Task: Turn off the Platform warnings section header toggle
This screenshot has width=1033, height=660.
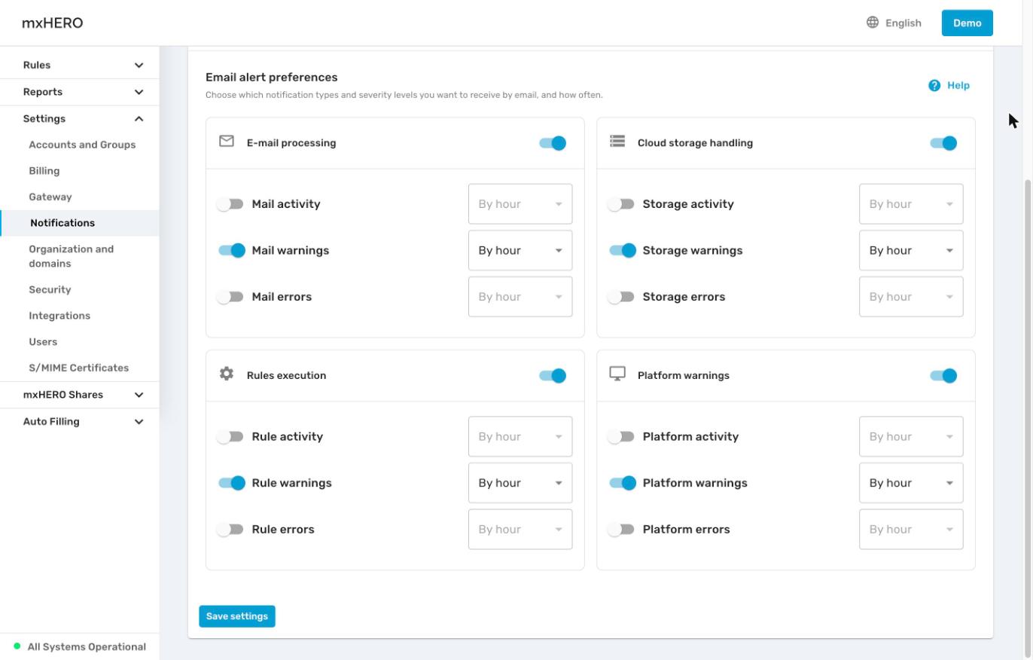Action: [x=943, y=375]
